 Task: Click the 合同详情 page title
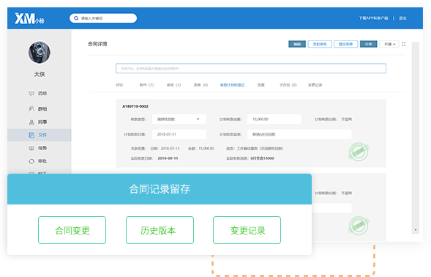[97, 44]
